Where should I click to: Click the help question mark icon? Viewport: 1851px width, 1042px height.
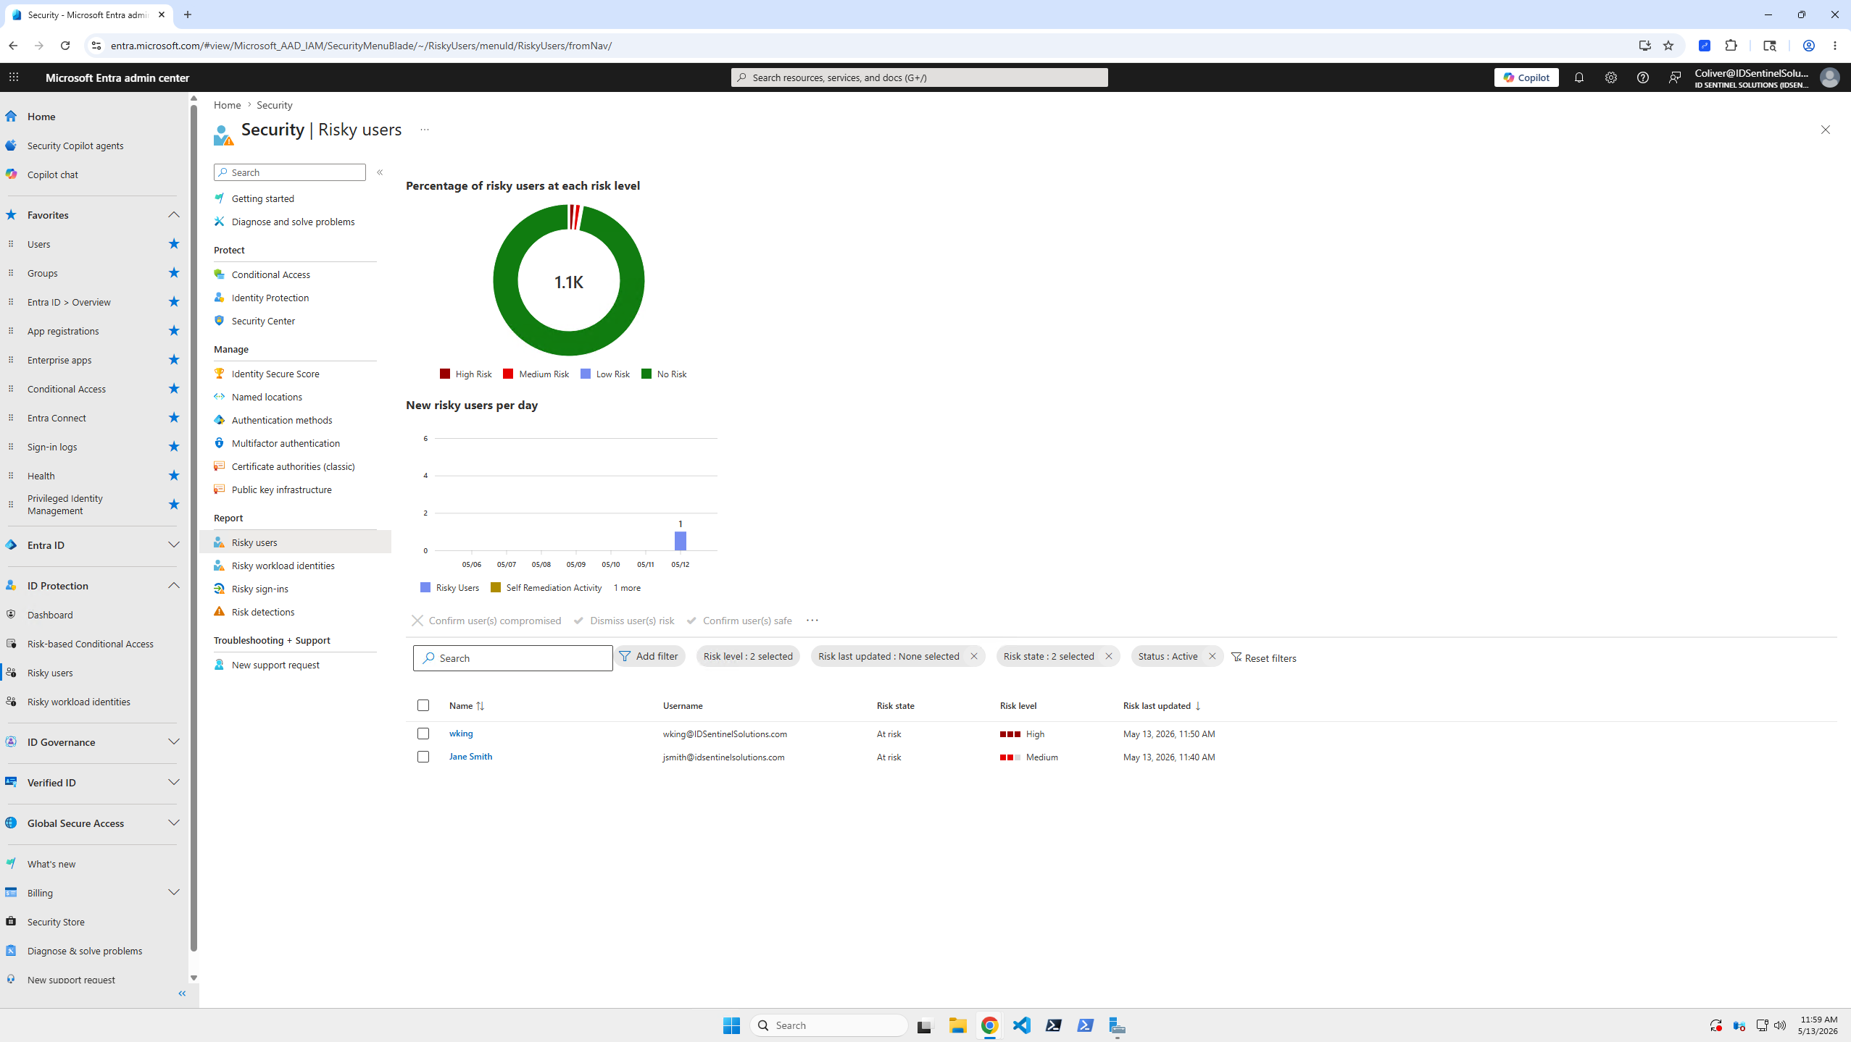(1642, 77)
